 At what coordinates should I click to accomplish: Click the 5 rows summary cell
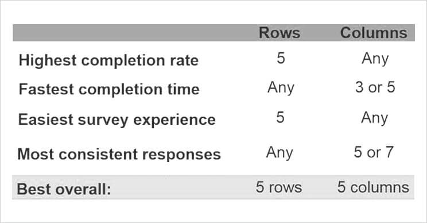pos(279,187)
